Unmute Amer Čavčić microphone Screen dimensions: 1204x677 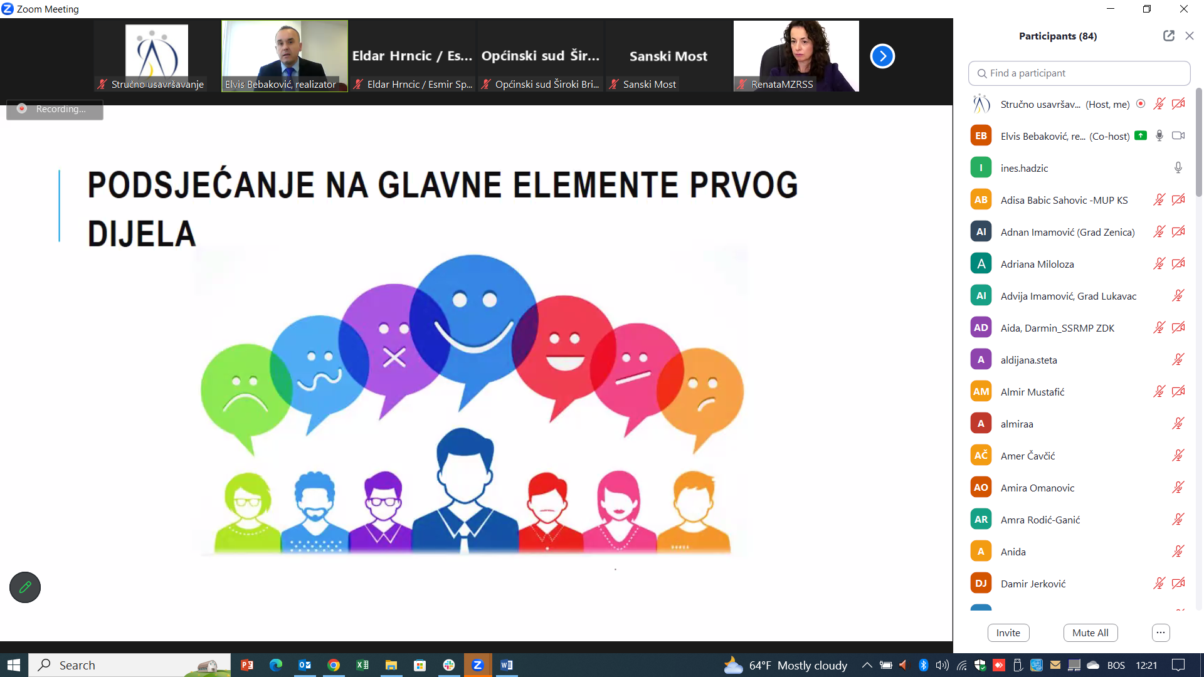point(1178,455)
